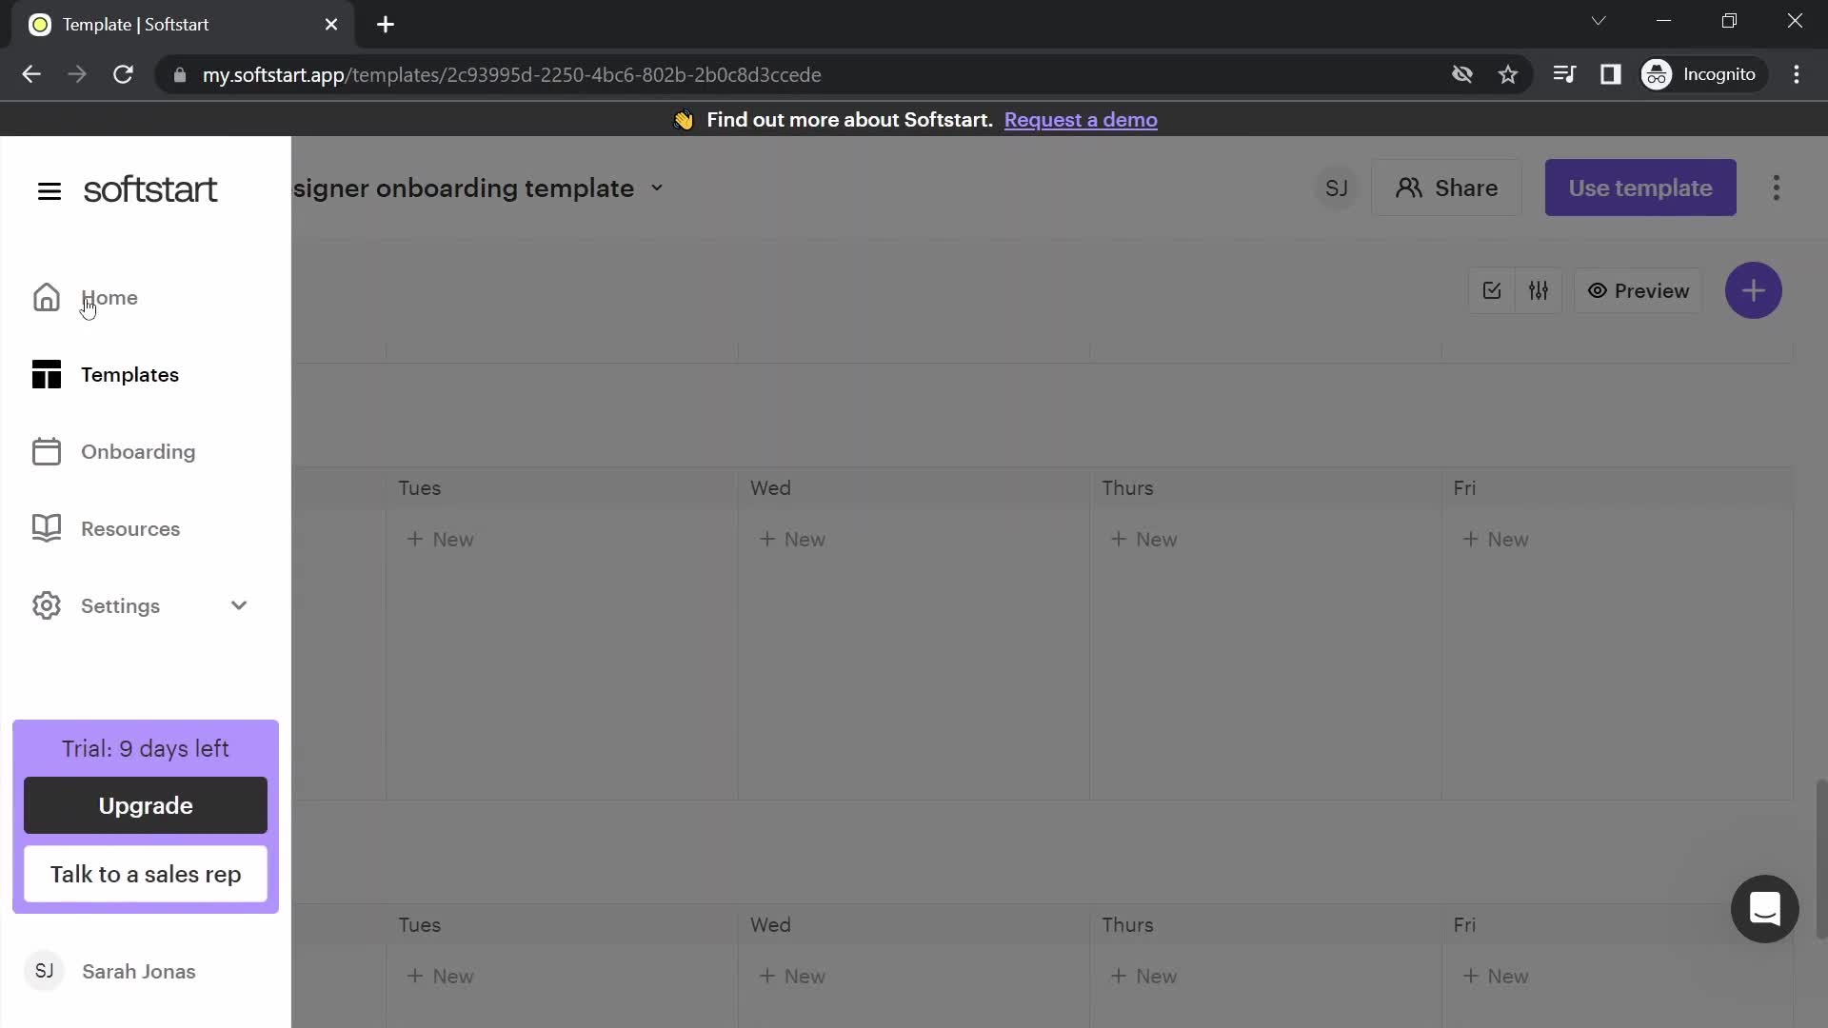Add New item under second Wed column
This screenshot has width=1828, height=1028.
[x=792, y=977]
